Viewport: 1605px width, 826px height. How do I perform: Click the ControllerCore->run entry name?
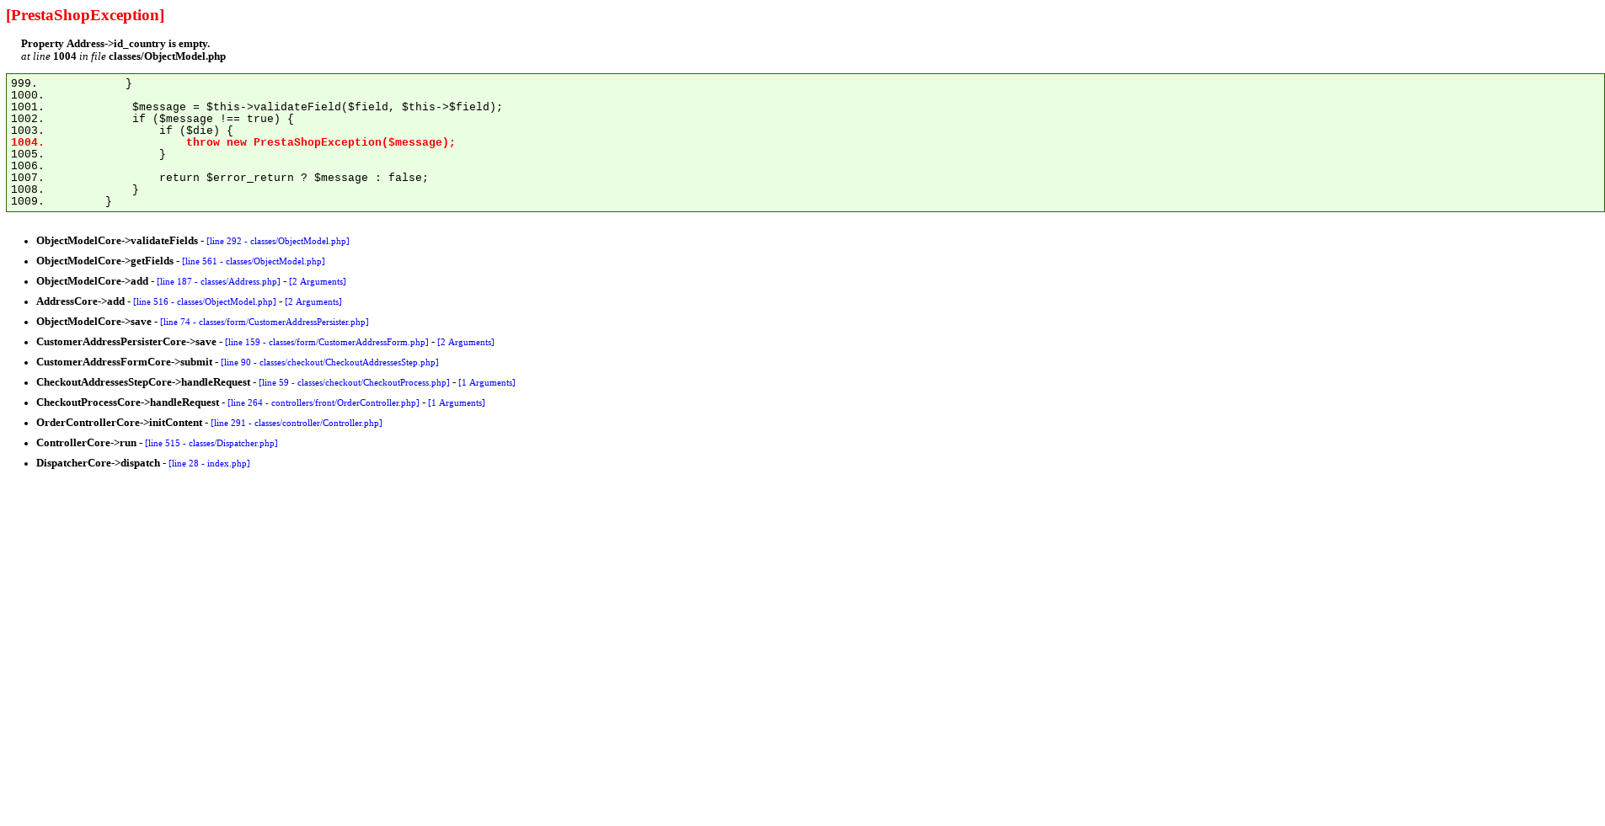(86, 443)
